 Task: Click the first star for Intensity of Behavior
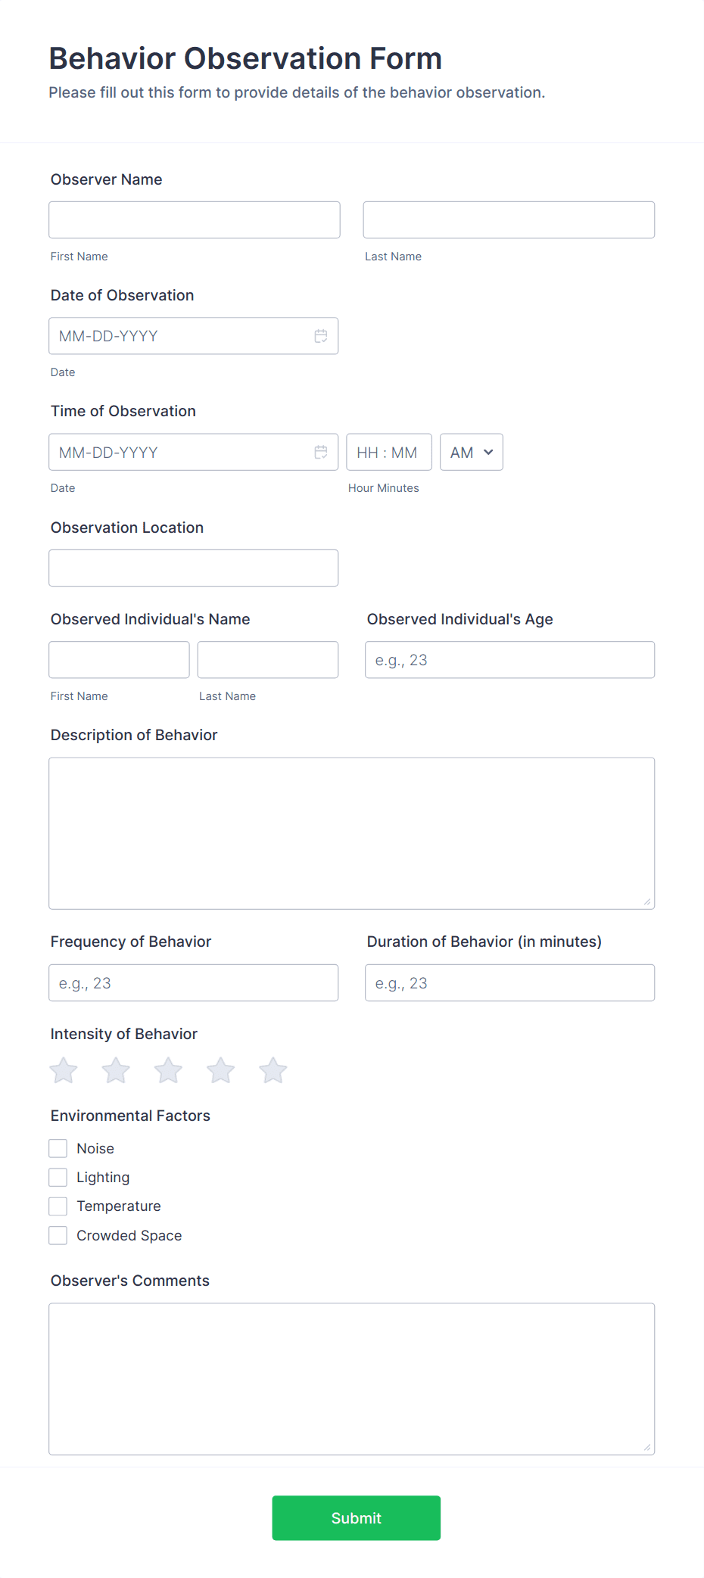coord(63,1070)
